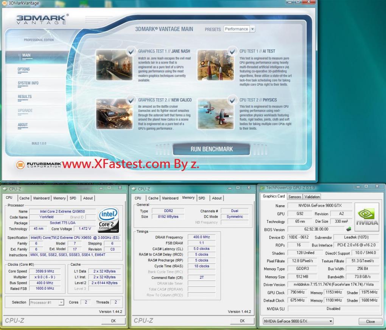Image resolution: width=386 pixels, height=330 pixels.
Task: Click the GPU Clock 790 MHz value
Action: point(297,292)
